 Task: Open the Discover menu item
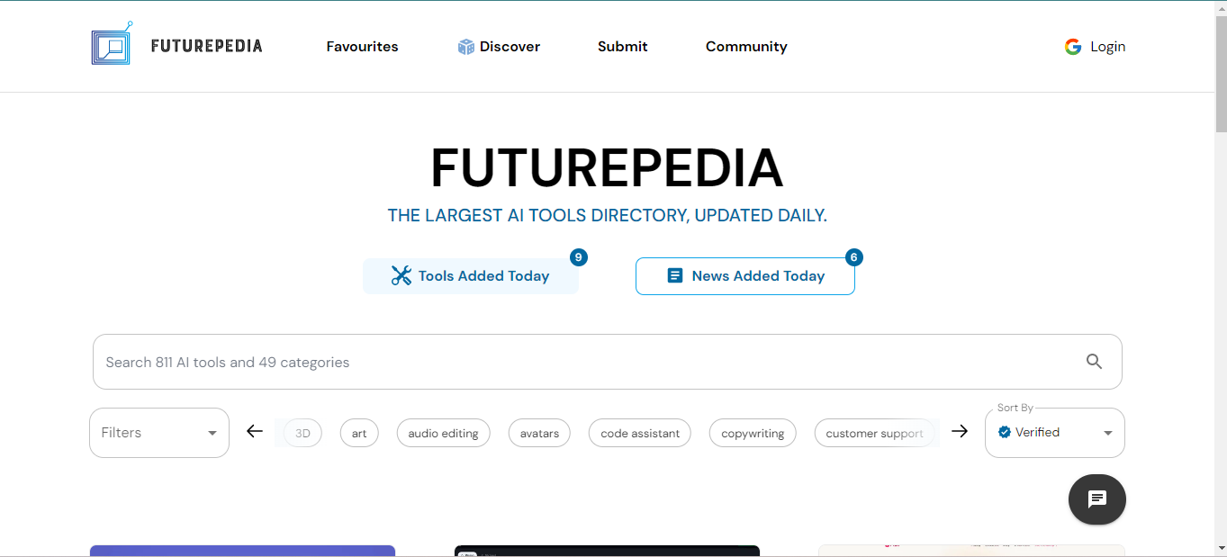point(499,47)
